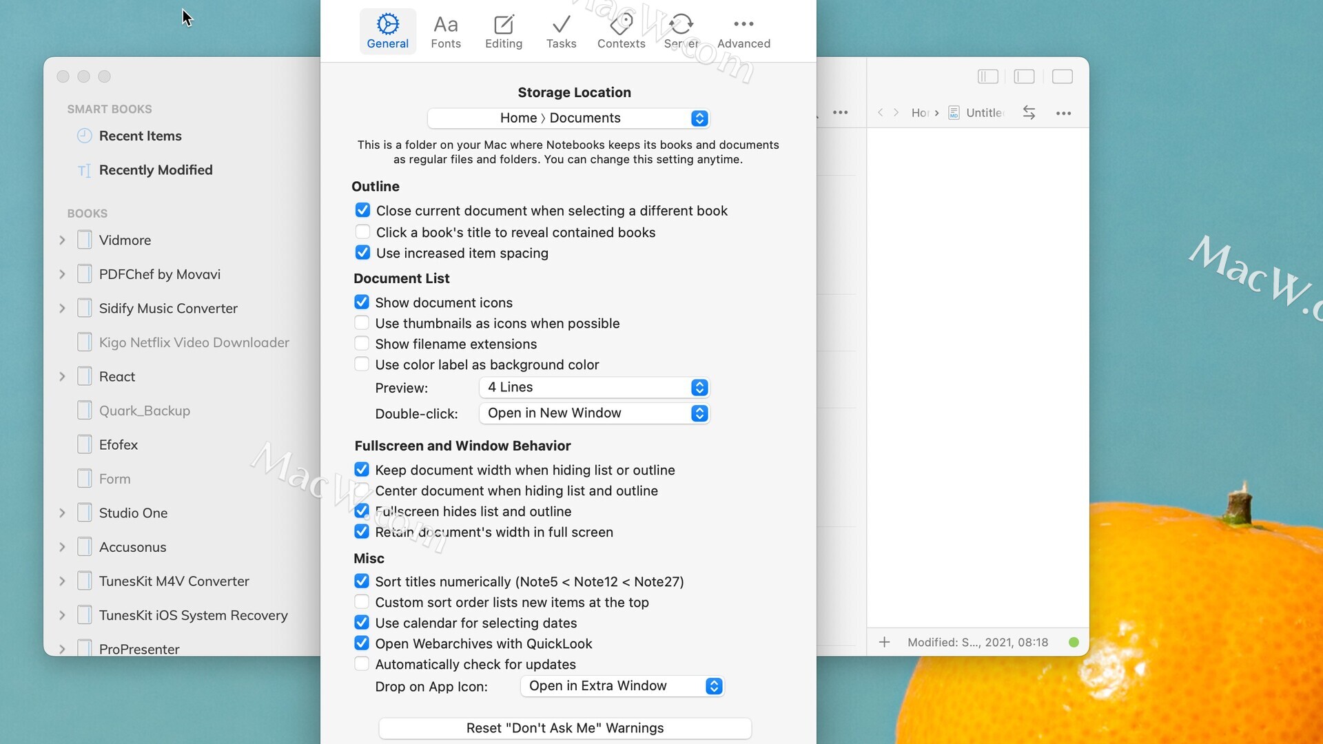Expand the TunesKit M4V Converter book
1323x744 pixels.
62,581
